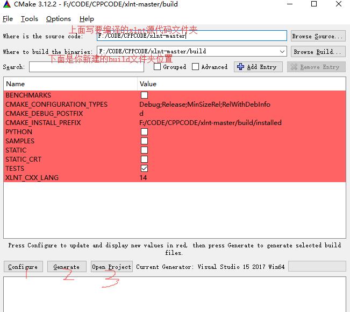Minimize the CMake window
Screen dimensions: 350x312
click(x=290, y=4)
